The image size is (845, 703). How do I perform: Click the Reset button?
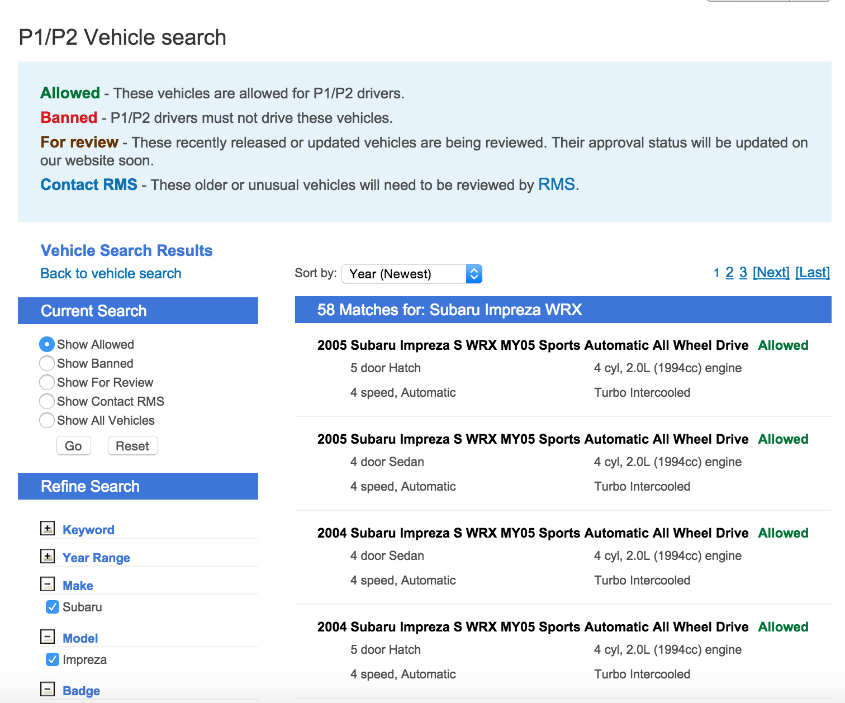[x=132, y=446]
